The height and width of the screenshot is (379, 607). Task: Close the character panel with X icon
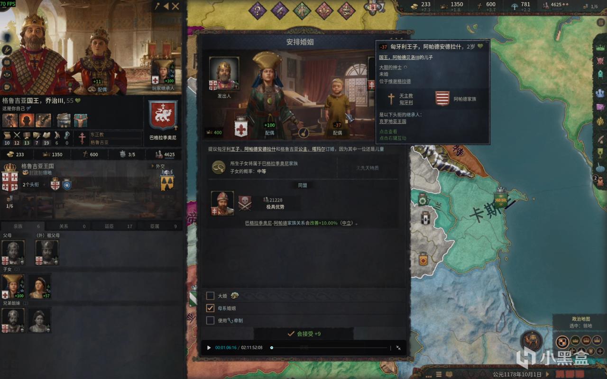click(175, 6)
